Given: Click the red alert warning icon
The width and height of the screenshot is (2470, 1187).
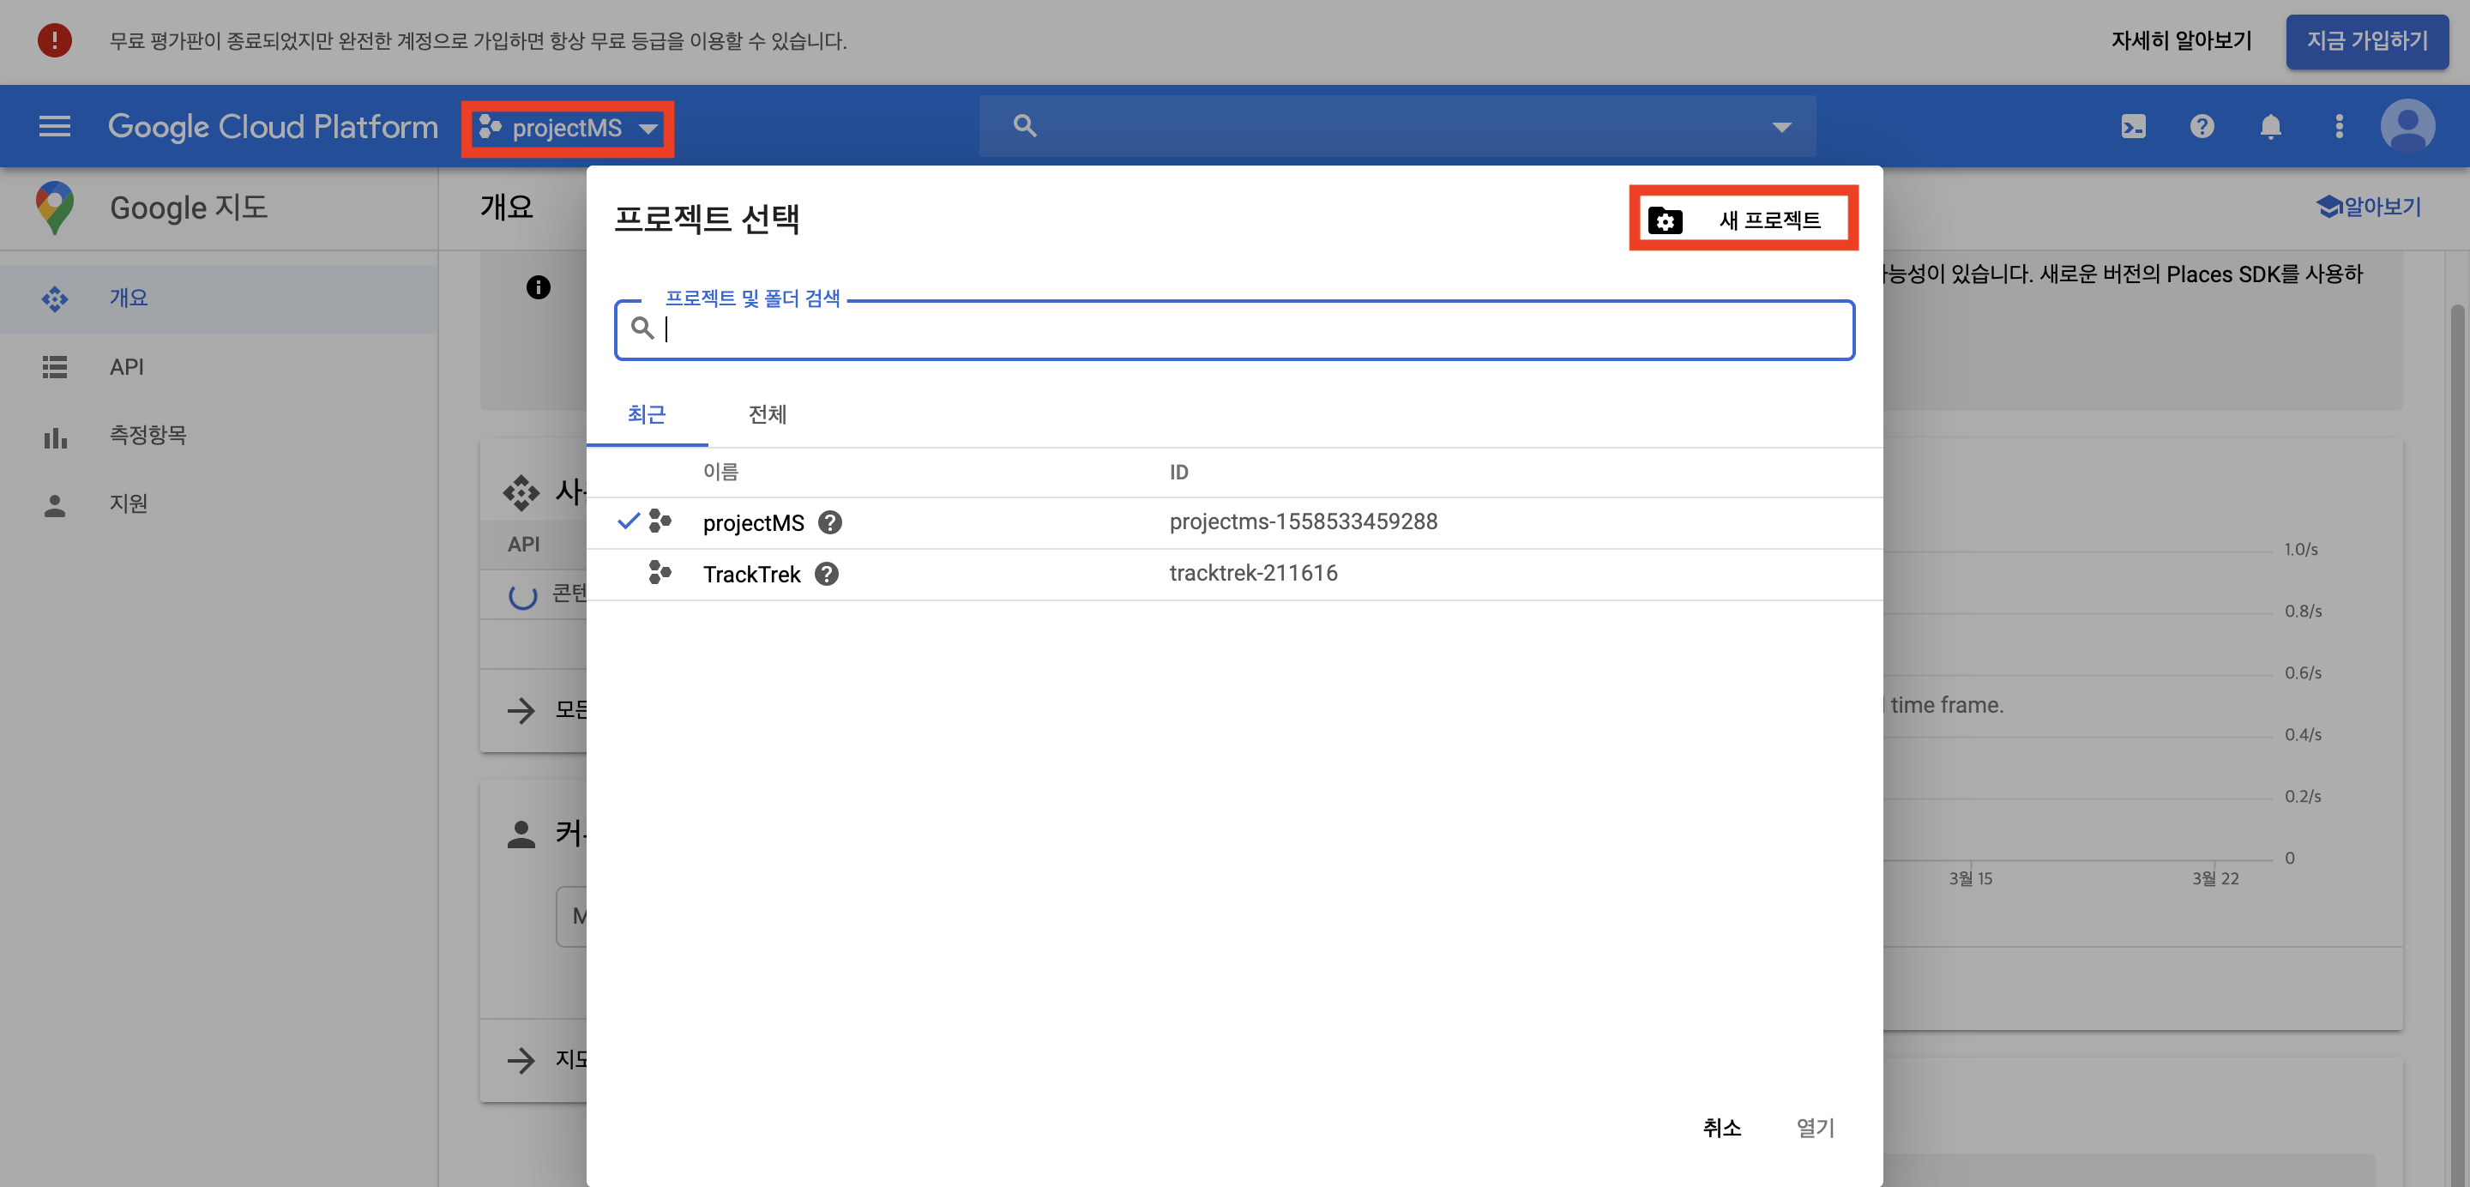Looking at the screenshot, I should (55, 40).
